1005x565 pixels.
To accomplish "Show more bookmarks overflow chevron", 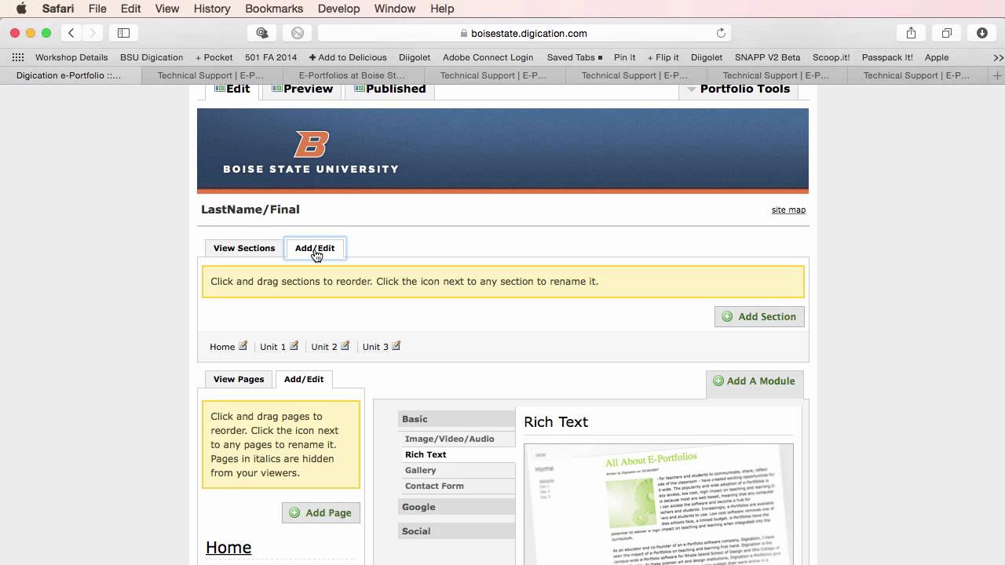I will 998,57.
